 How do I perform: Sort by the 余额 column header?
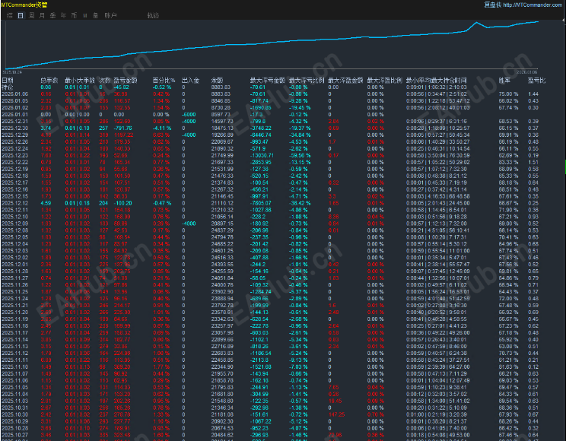216,80
